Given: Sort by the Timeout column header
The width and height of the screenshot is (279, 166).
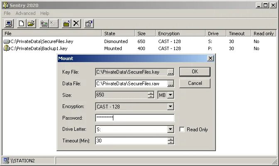Looking at the screenshot, I should (239, 34).
